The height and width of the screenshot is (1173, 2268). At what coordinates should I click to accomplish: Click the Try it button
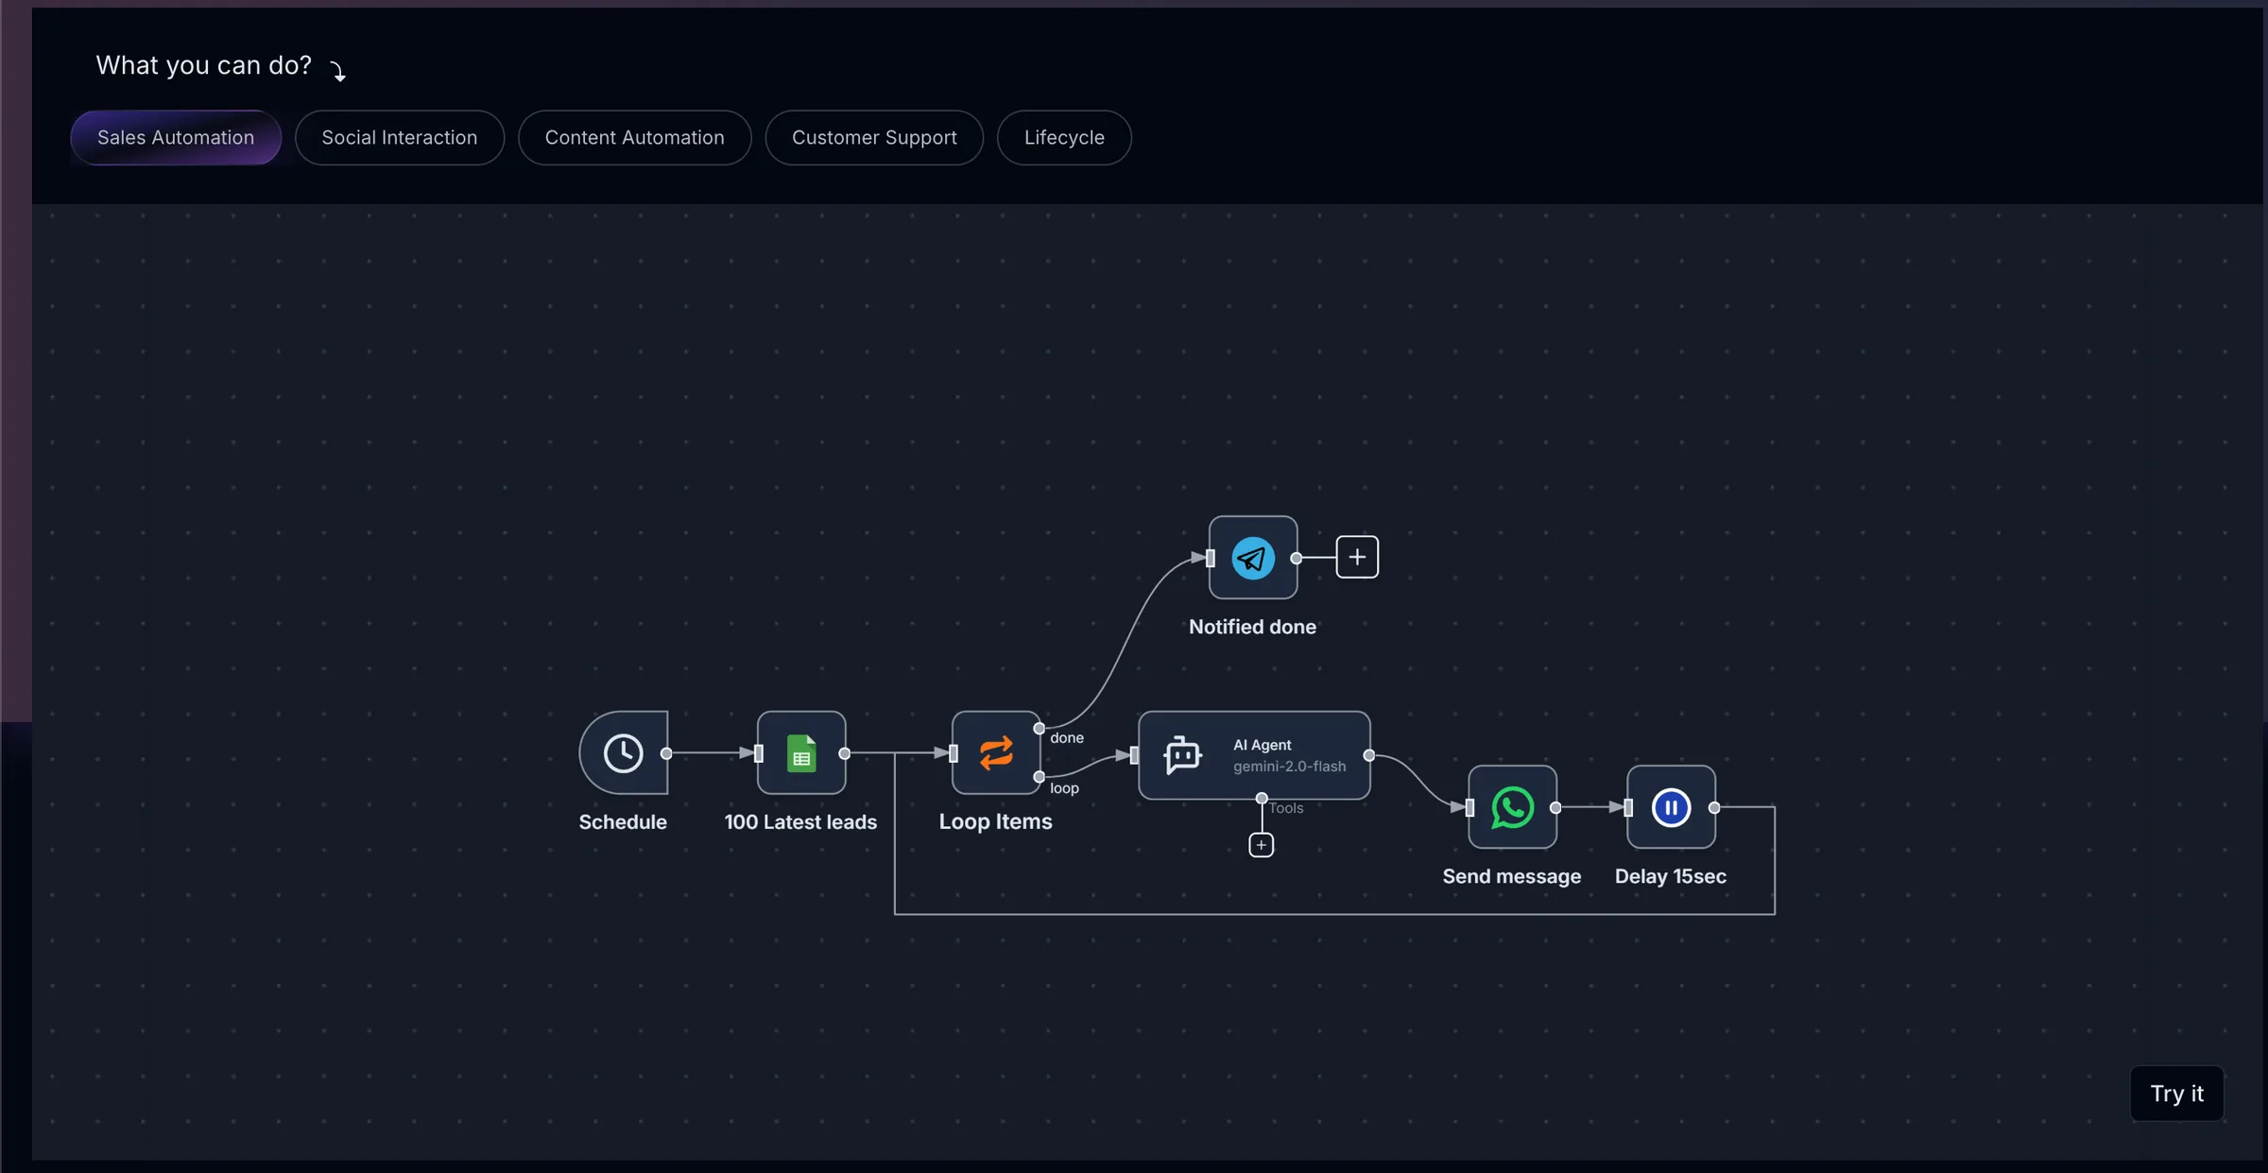pyautogui.click(x=2177, y=1094)
